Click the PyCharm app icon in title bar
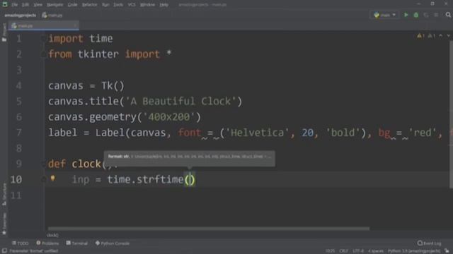 pyautogui.click(x=5, y=4)
